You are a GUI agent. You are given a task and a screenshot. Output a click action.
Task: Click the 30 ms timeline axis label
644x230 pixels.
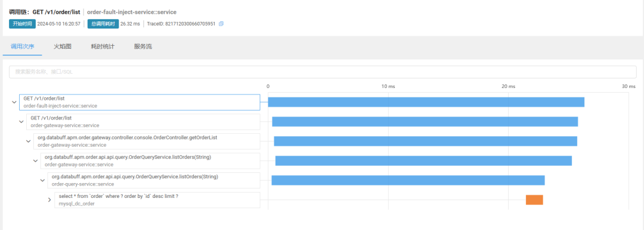(x=629, y=86)
